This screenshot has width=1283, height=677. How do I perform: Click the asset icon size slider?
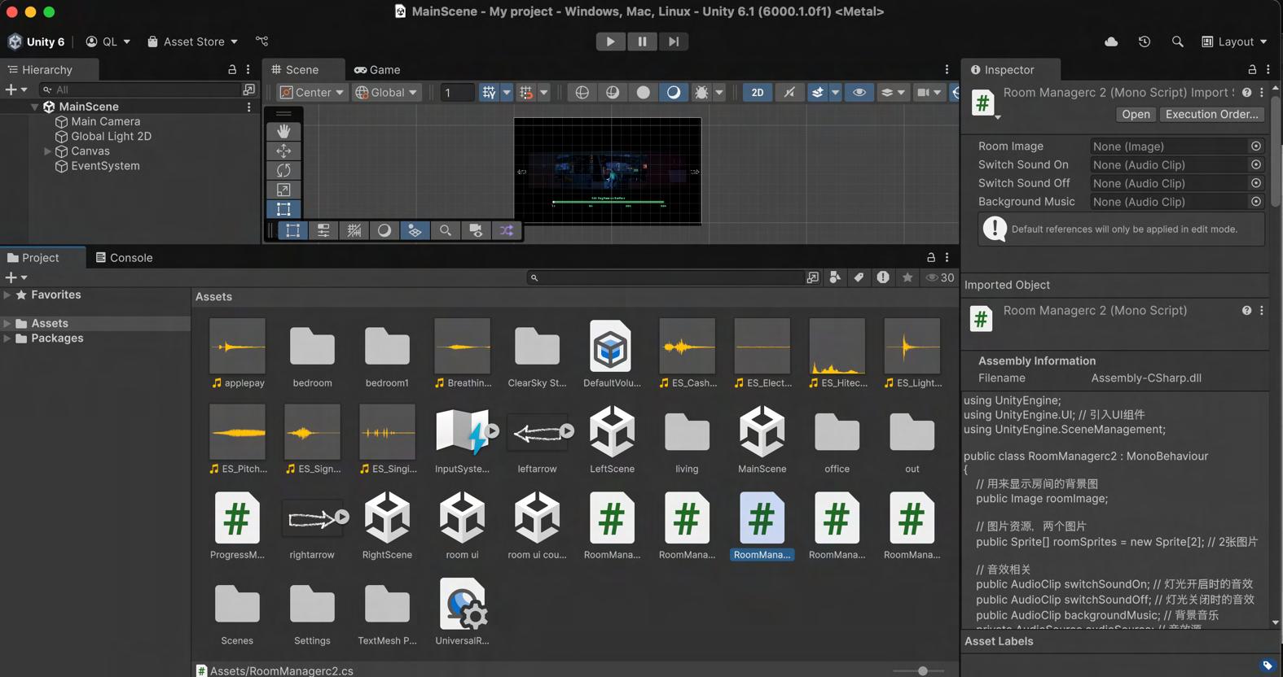[922, 671]
